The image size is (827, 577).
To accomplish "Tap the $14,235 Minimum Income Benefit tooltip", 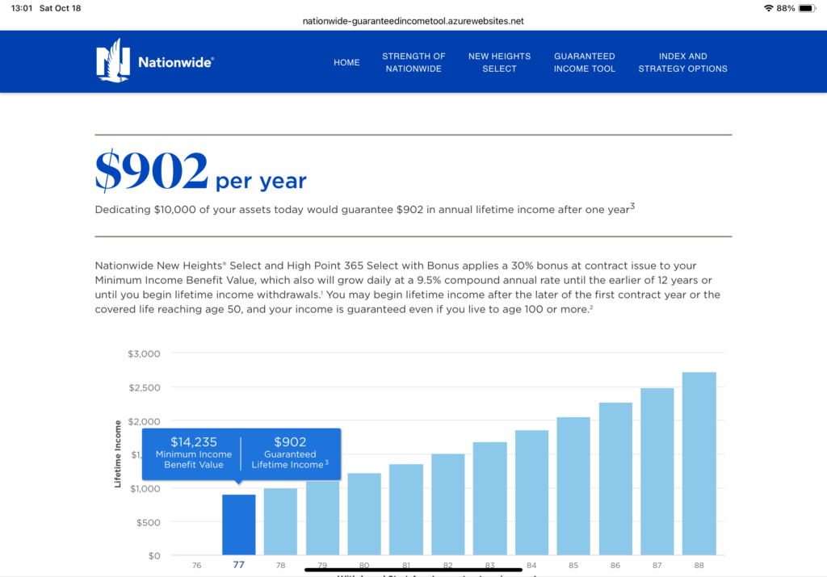I will point(194,453).
